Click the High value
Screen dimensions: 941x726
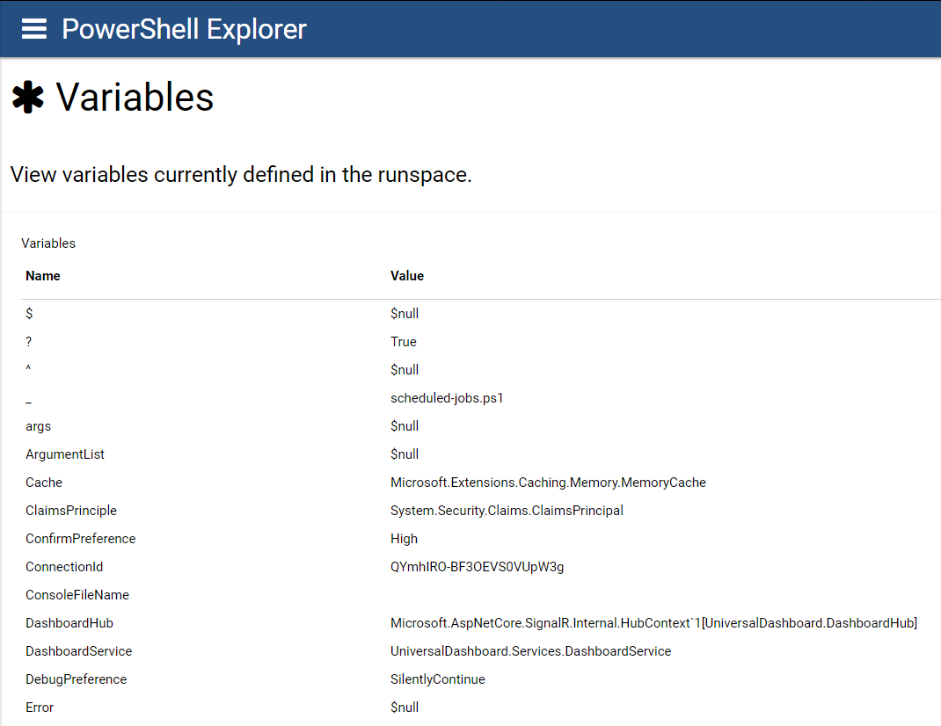pos(404,539)
